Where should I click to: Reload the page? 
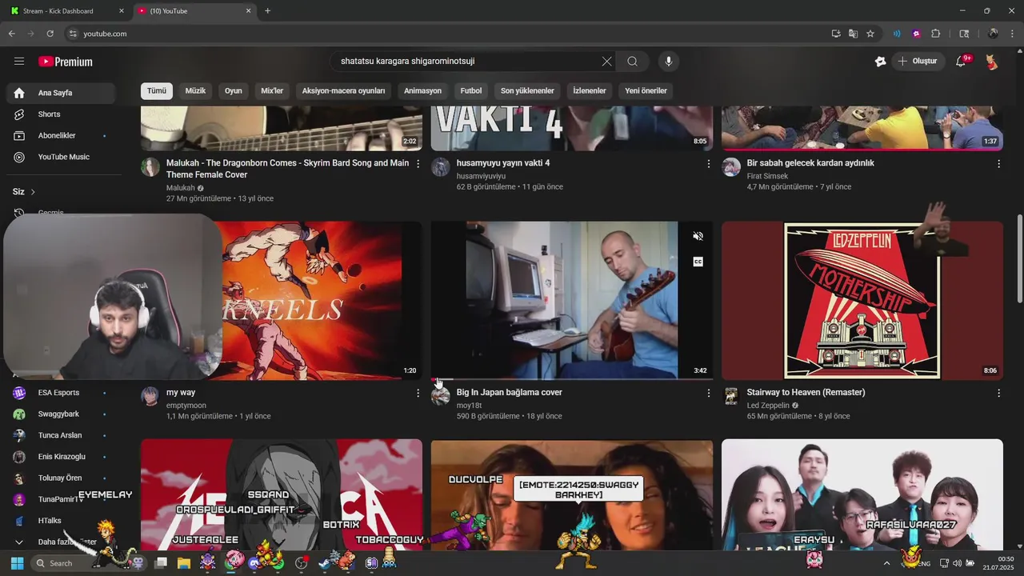point(50,34)
